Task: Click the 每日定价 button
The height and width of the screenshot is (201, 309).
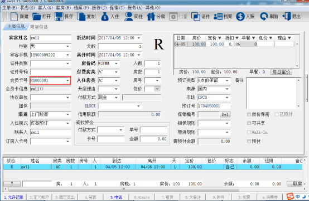Action: point(281,72)
